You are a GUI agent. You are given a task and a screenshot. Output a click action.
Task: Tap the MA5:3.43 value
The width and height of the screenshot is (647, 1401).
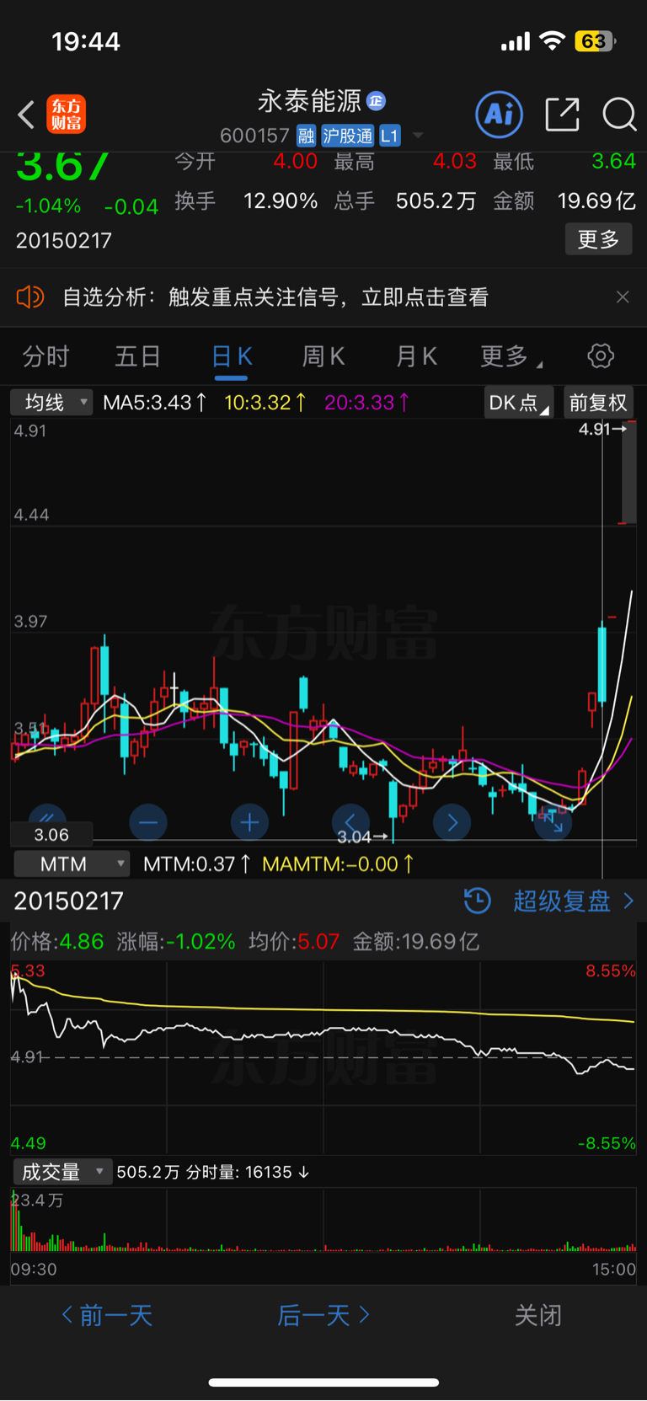tap(155, 403)
